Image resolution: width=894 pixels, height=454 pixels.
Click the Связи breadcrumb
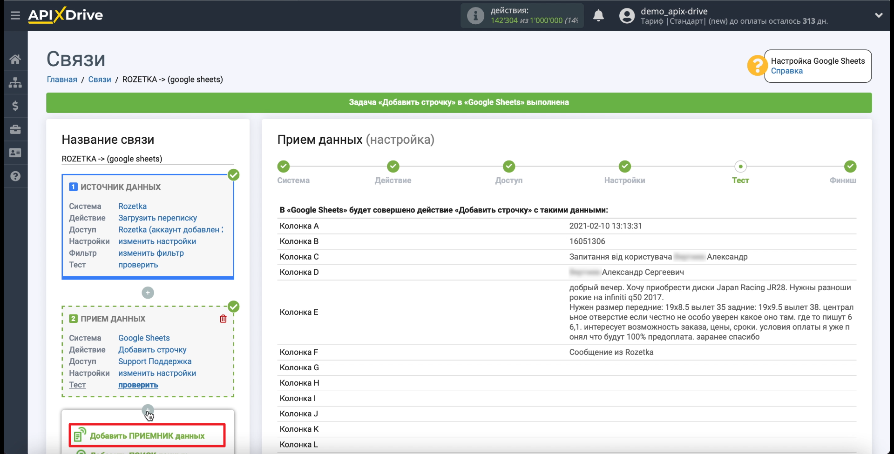click(100, 80)
